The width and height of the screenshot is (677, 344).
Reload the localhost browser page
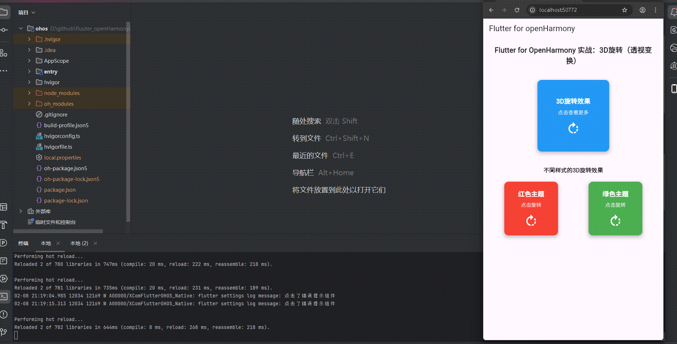click(517, 10)
